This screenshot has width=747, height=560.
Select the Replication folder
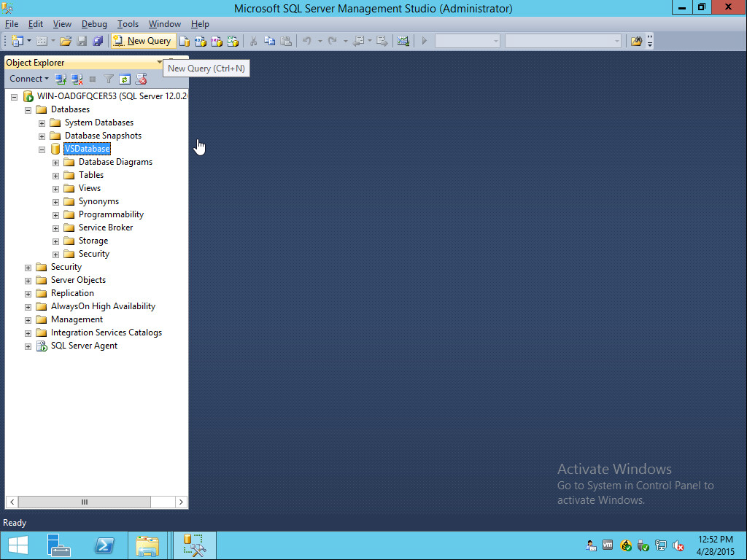[72, 293]
